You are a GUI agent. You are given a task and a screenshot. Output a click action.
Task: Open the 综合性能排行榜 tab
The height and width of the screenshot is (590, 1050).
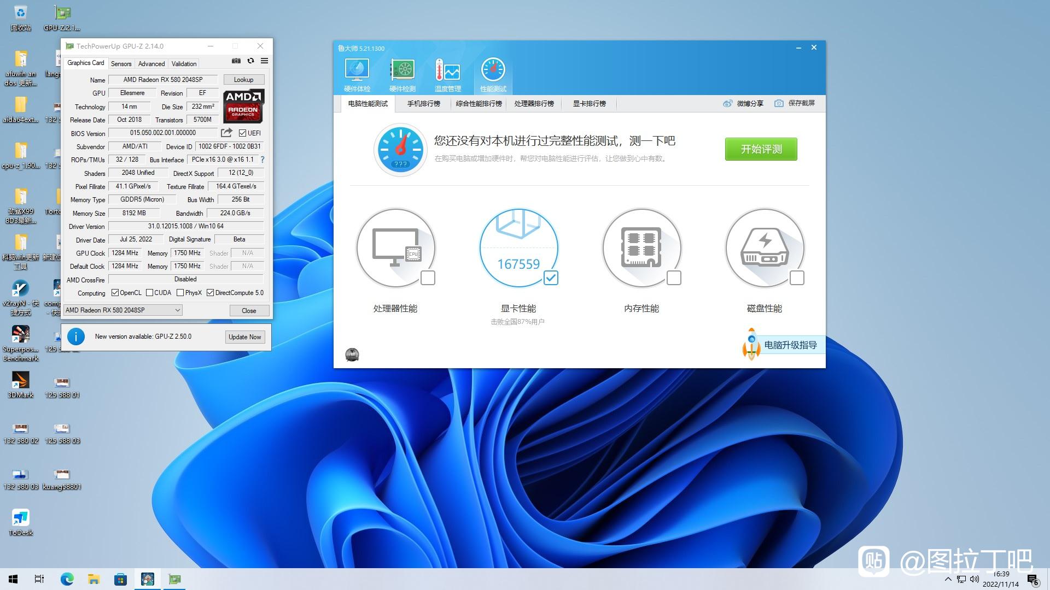479,103
